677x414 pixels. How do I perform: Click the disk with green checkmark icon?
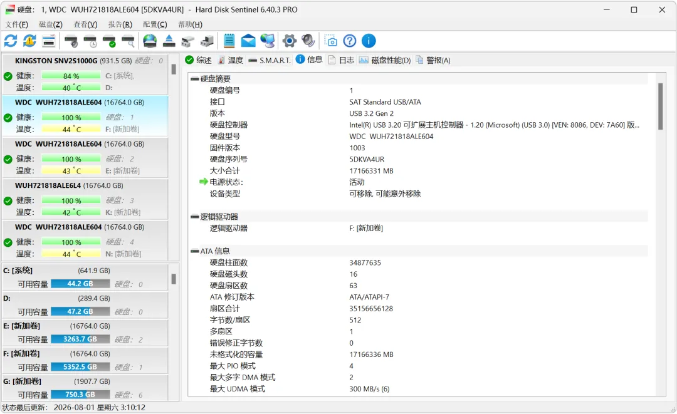coord(109,41)
